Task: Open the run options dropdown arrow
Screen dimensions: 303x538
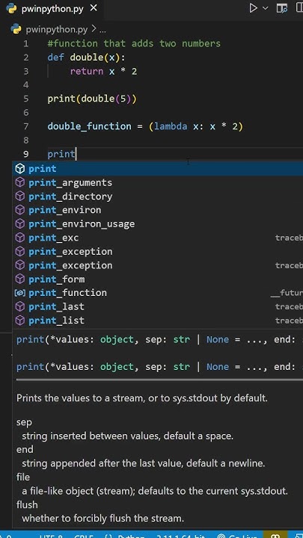Action: [x=265, y=8]
